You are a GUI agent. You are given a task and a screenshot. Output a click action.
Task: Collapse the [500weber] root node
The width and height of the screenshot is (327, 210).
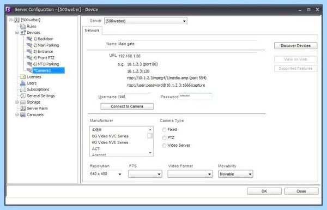(11, 20)
